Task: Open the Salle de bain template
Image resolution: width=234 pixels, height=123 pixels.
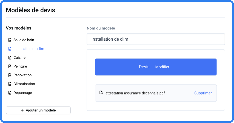Action: tap(24, 40)
